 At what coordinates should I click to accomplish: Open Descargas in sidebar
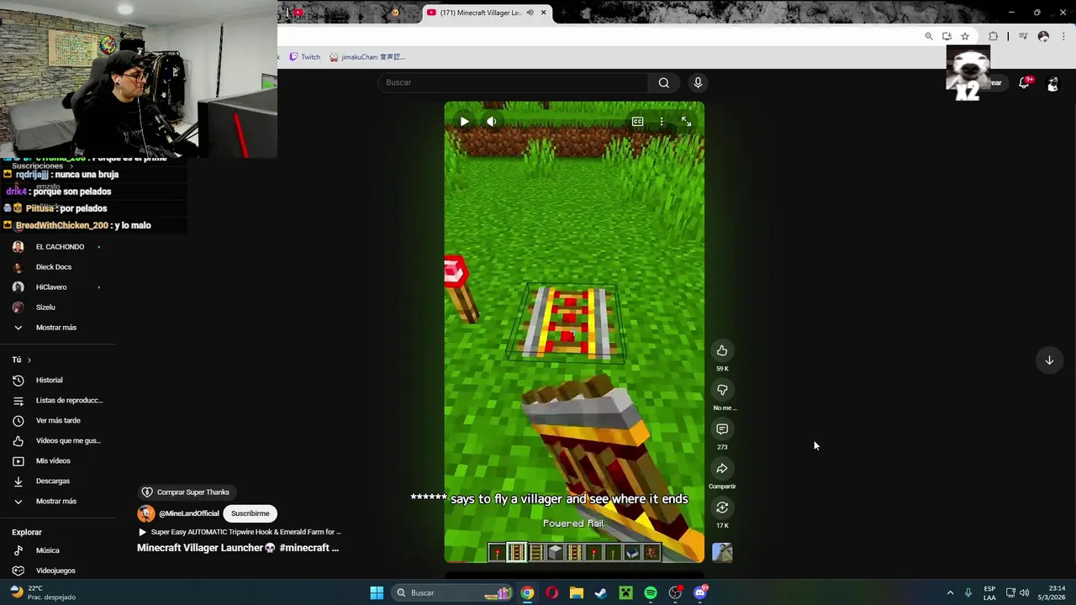pyautogui.click(x=52, y=481)
